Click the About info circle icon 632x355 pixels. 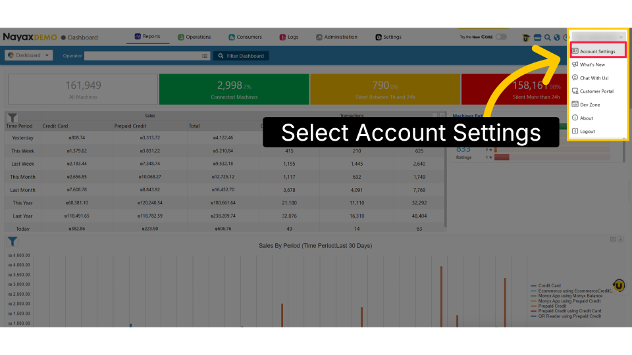coord(575,118)
